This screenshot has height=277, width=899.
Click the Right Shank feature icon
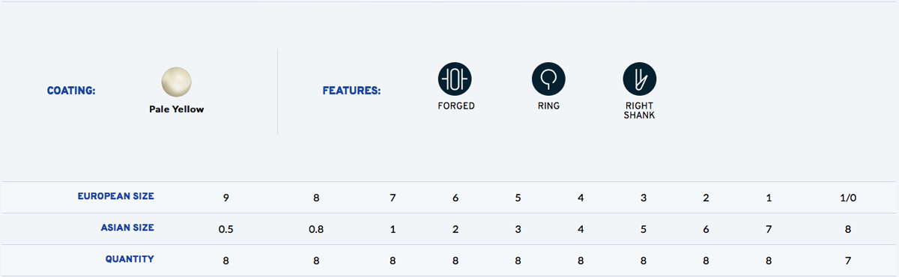click(x=640, y=79)
